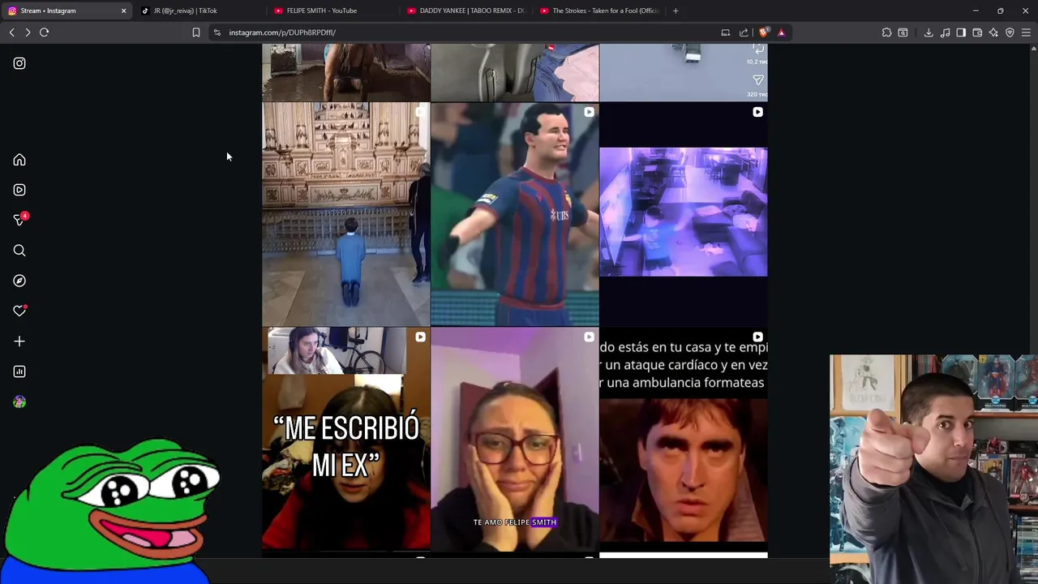Open the profile avatar in sidebar
This screenshot has height=584, width=1038.
click(19, 401)
